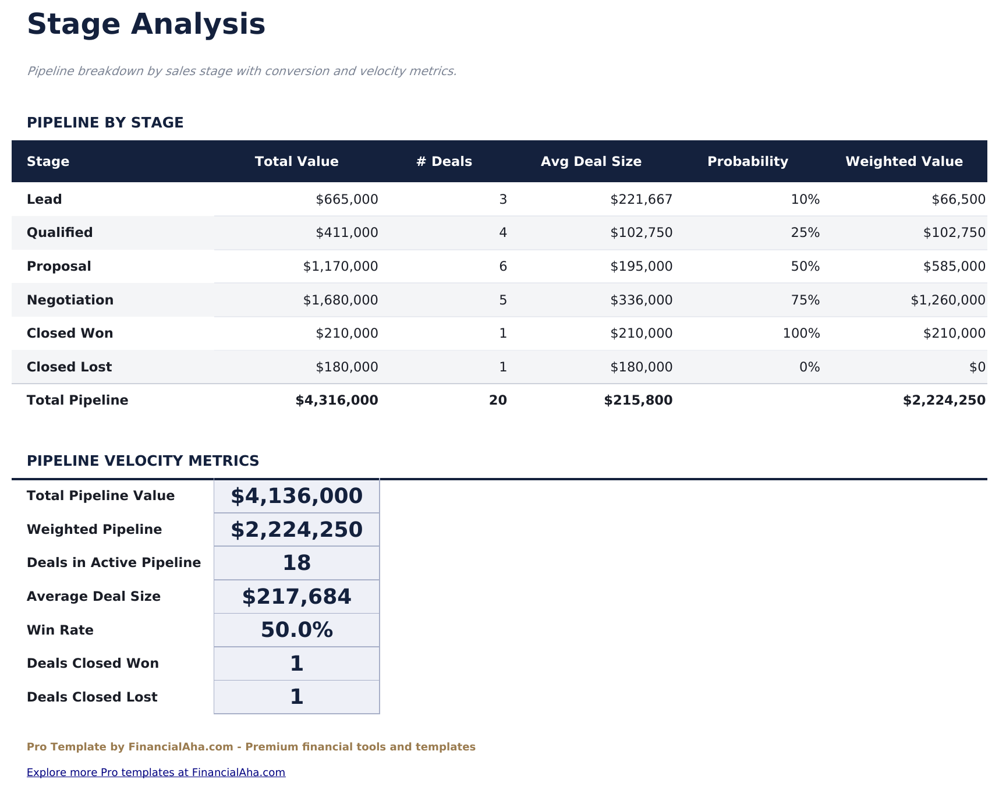999x790 pixels.
Task: Select the Total Pipeline Value metric $4,136,000
Action: point(296,495)
